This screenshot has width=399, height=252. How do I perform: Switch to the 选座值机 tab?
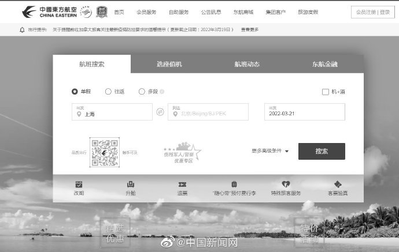[169, 64]
